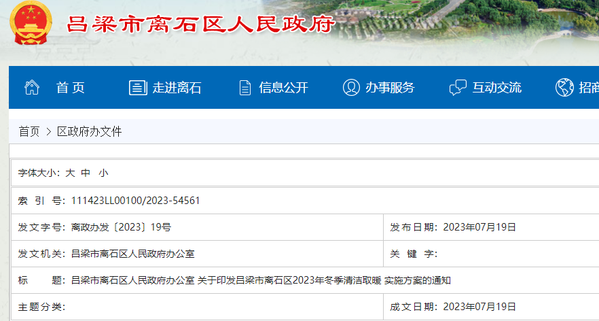Image resolution: width=599 pixels, height=321 pixels.
Task: Open 首页 in the blue navigation bar
Action: click(71, 88)
